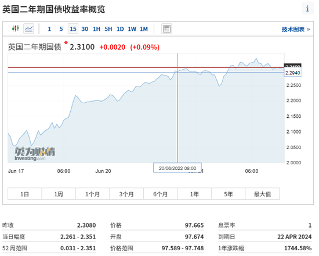Choose the 5H interval
319x256 pixels.
(x=108, y=29)
